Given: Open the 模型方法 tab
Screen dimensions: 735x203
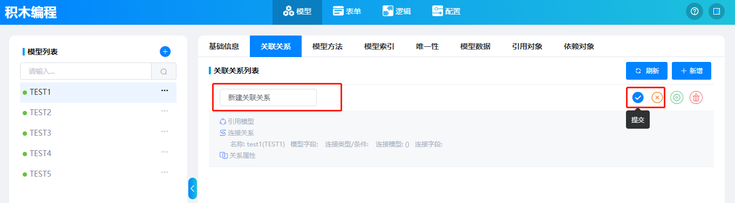Looking at the screenshot, I should click(328, 46).
